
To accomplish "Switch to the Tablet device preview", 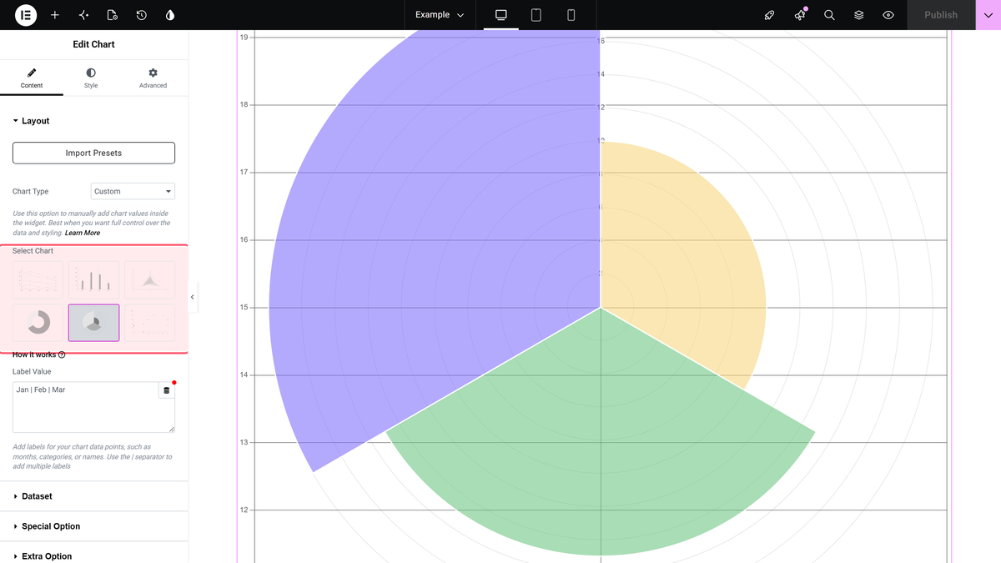I will [536, 15].
